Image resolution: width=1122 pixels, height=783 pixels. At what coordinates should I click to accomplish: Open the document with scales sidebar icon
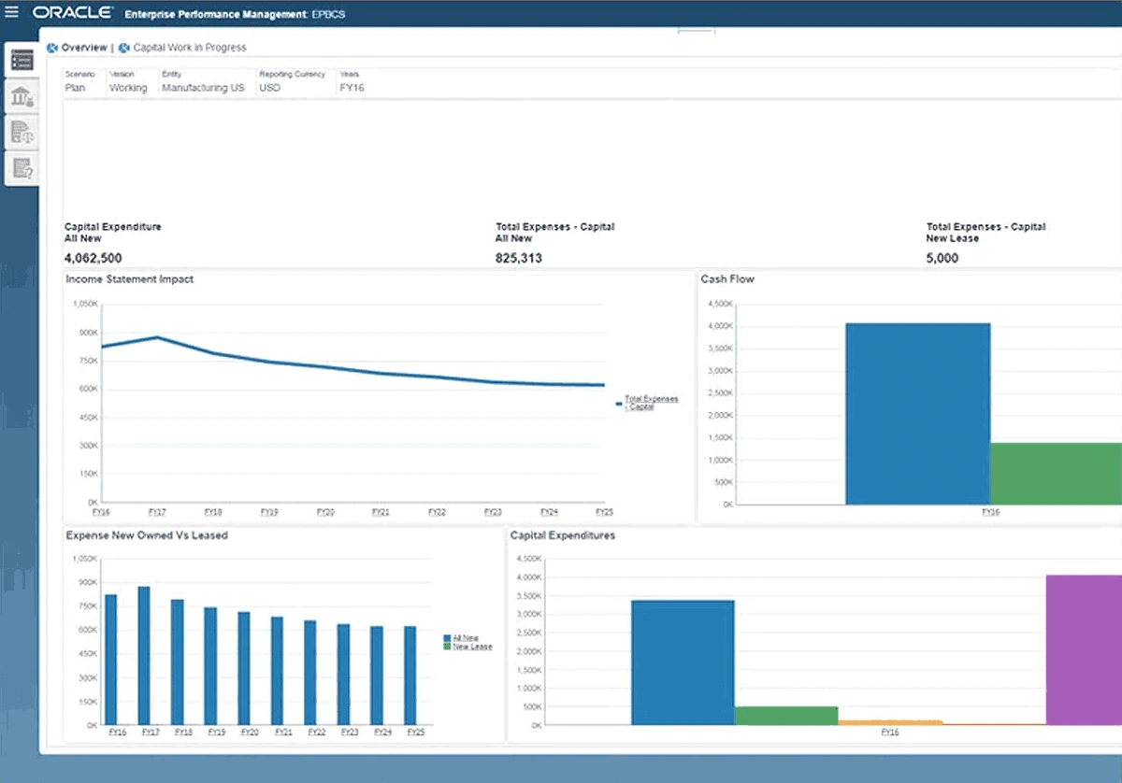click(x=22, y=132)
